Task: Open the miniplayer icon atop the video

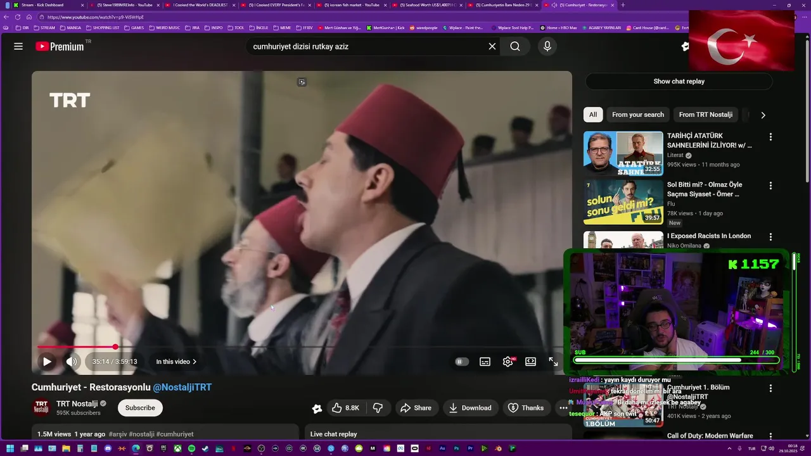Action: pos(302,82)
